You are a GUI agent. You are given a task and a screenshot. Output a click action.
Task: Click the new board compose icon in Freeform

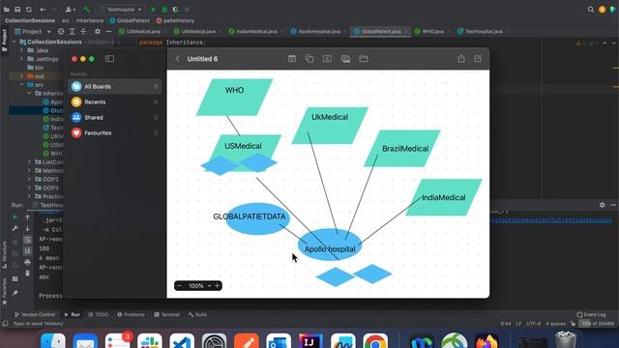(x=478, y=59)
